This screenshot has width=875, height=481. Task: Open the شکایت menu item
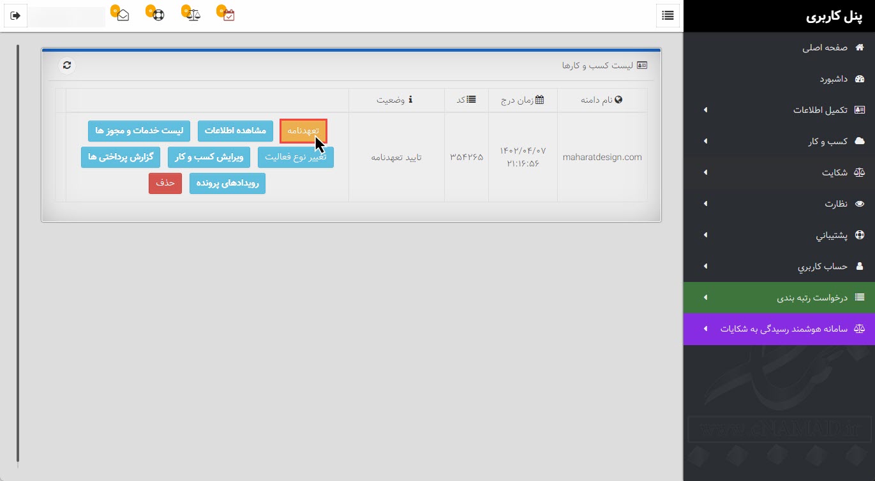tap(779, 172)
